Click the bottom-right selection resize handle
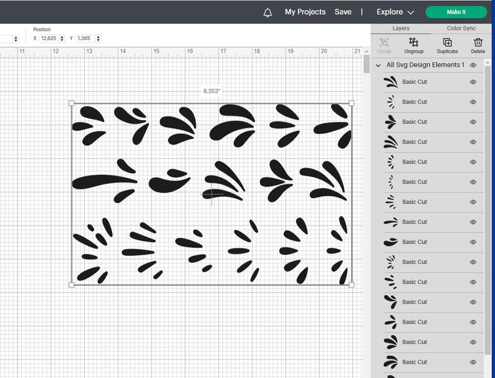 (x=352, y=285)
